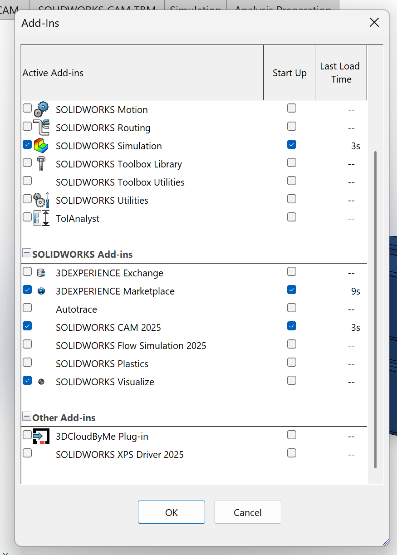Uncheck the SOLIDWORKS Visualize active checkbox
Viewport: 397px width, 555px height.
tap(27, 380)
